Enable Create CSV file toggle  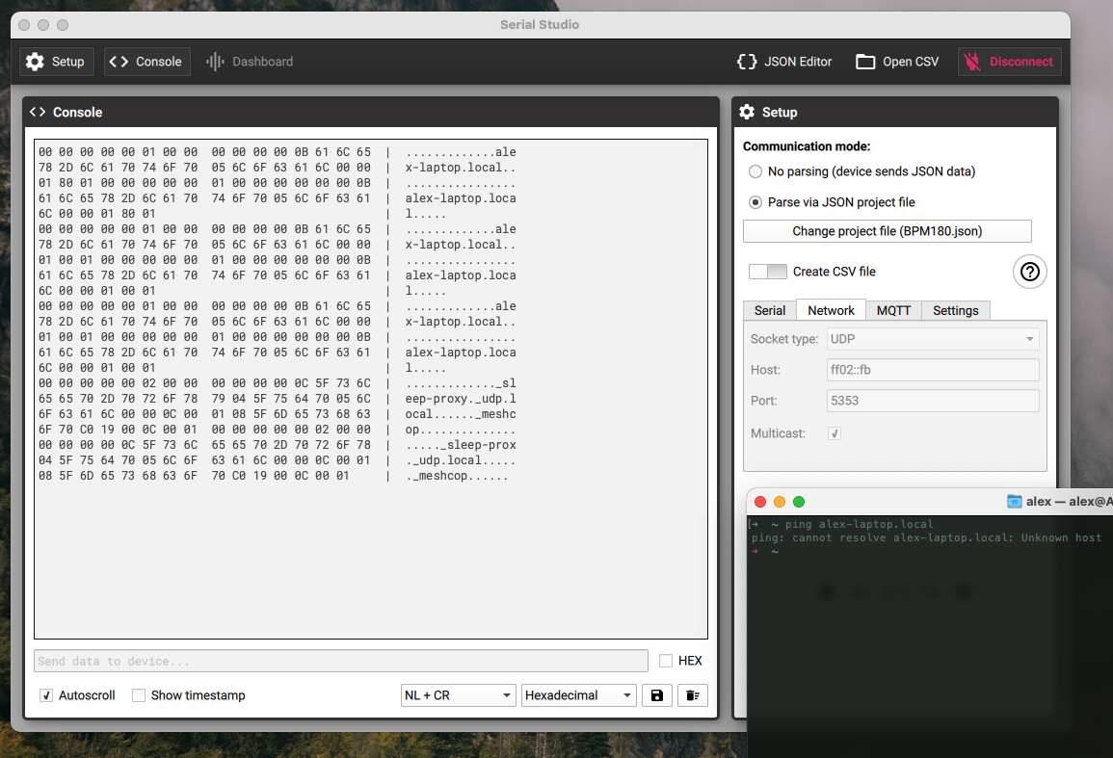(767, 272)
